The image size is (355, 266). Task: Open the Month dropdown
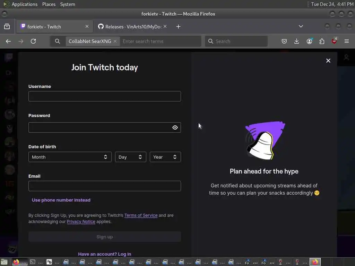[x=70, y=157]
